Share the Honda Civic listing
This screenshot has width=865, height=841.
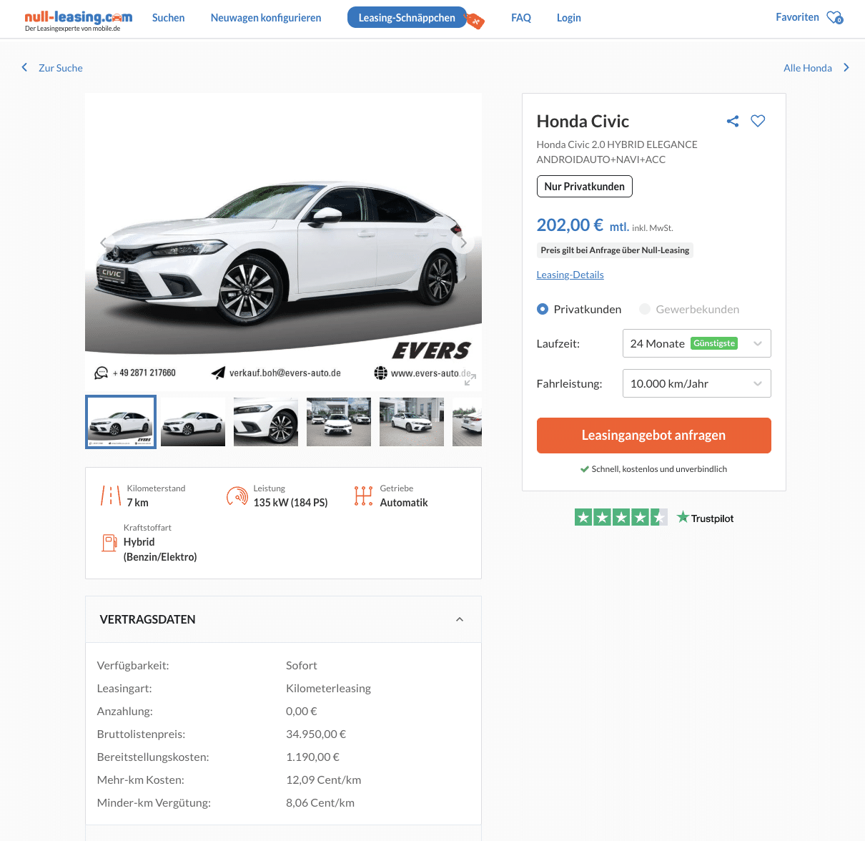tap(733, 121)
